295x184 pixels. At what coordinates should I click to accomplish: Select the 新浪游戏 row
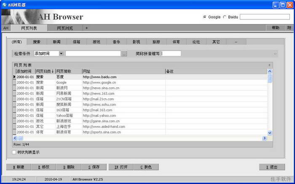140,121
